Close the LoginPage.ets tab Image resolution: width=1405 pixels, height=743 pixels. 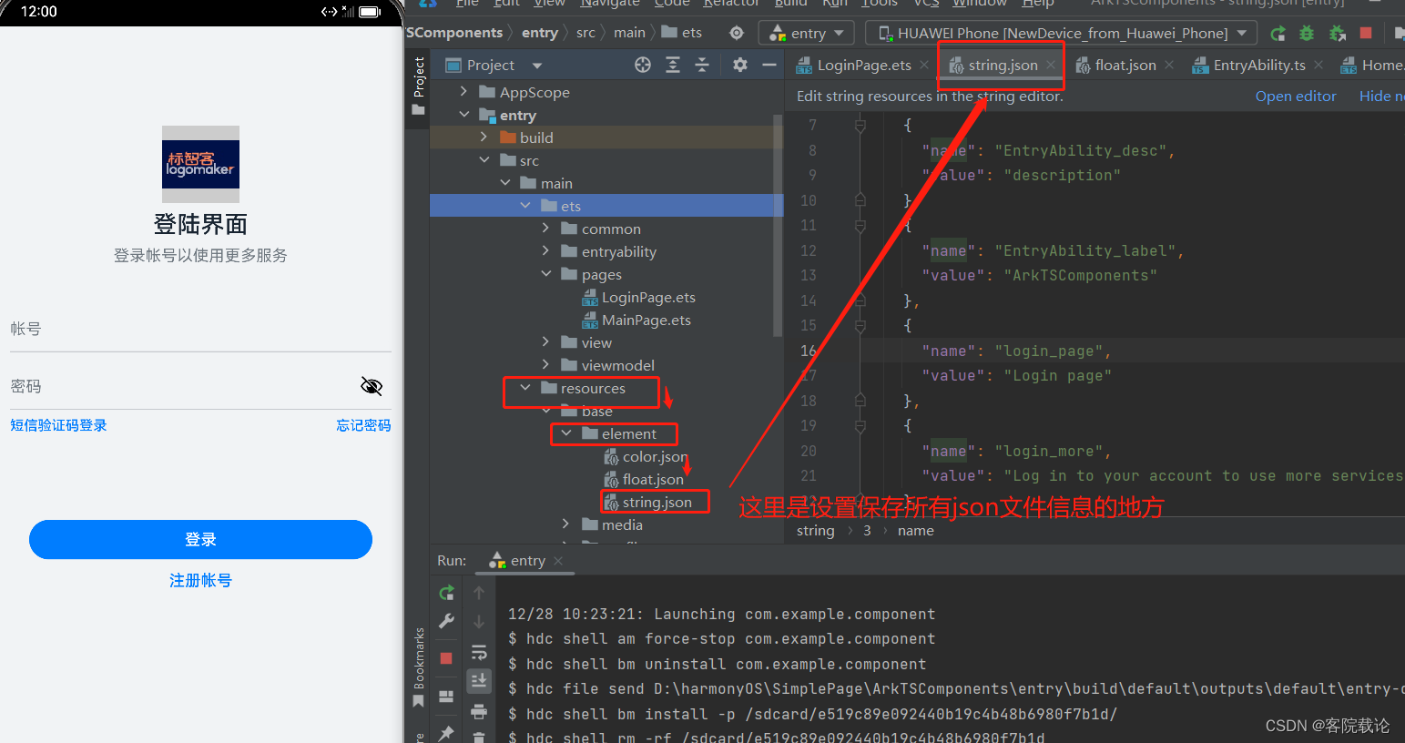[x=924, y=65]
